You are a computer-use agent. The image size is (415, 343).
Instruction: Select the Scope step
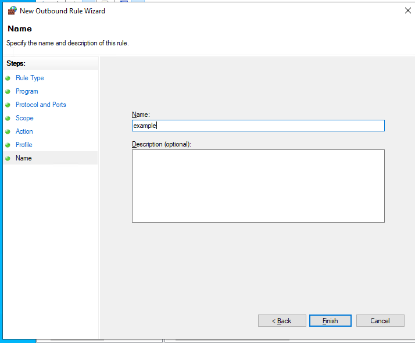coord(24,118)
